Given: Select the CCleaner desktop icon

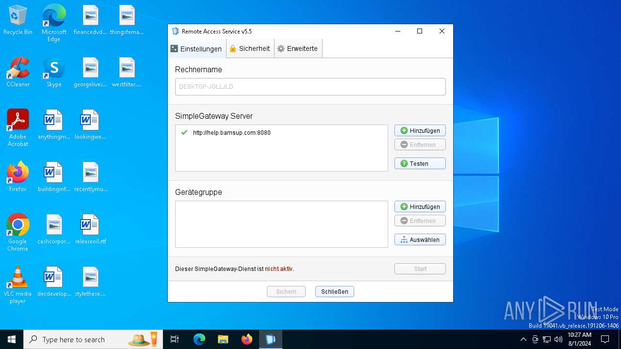Looking at the screenshot, I should [x=18, y=72].
